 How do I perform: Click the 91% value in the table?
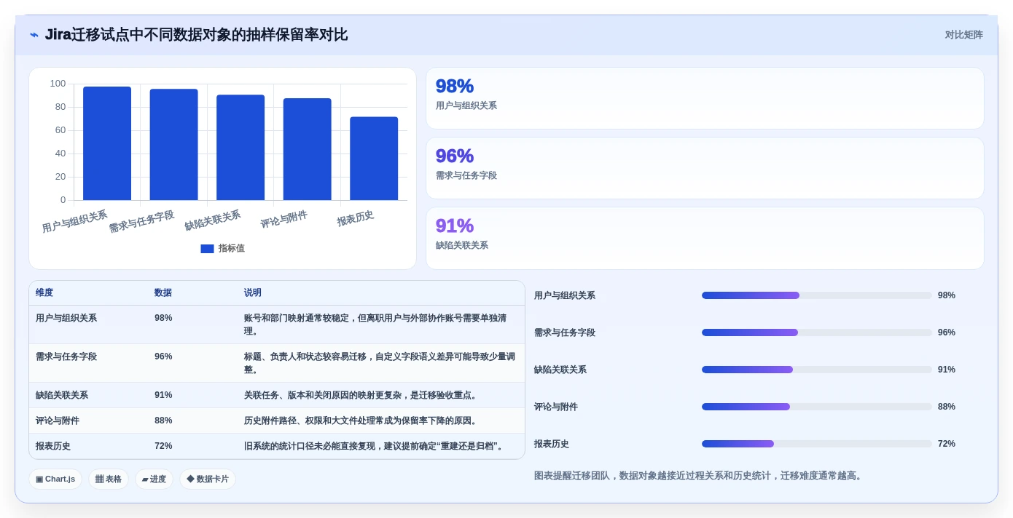(x=163, y=395)
